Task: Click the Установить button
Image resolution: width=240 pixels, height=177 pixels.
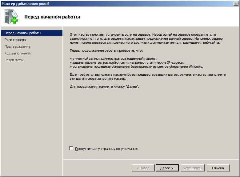Action: [193, 168]
